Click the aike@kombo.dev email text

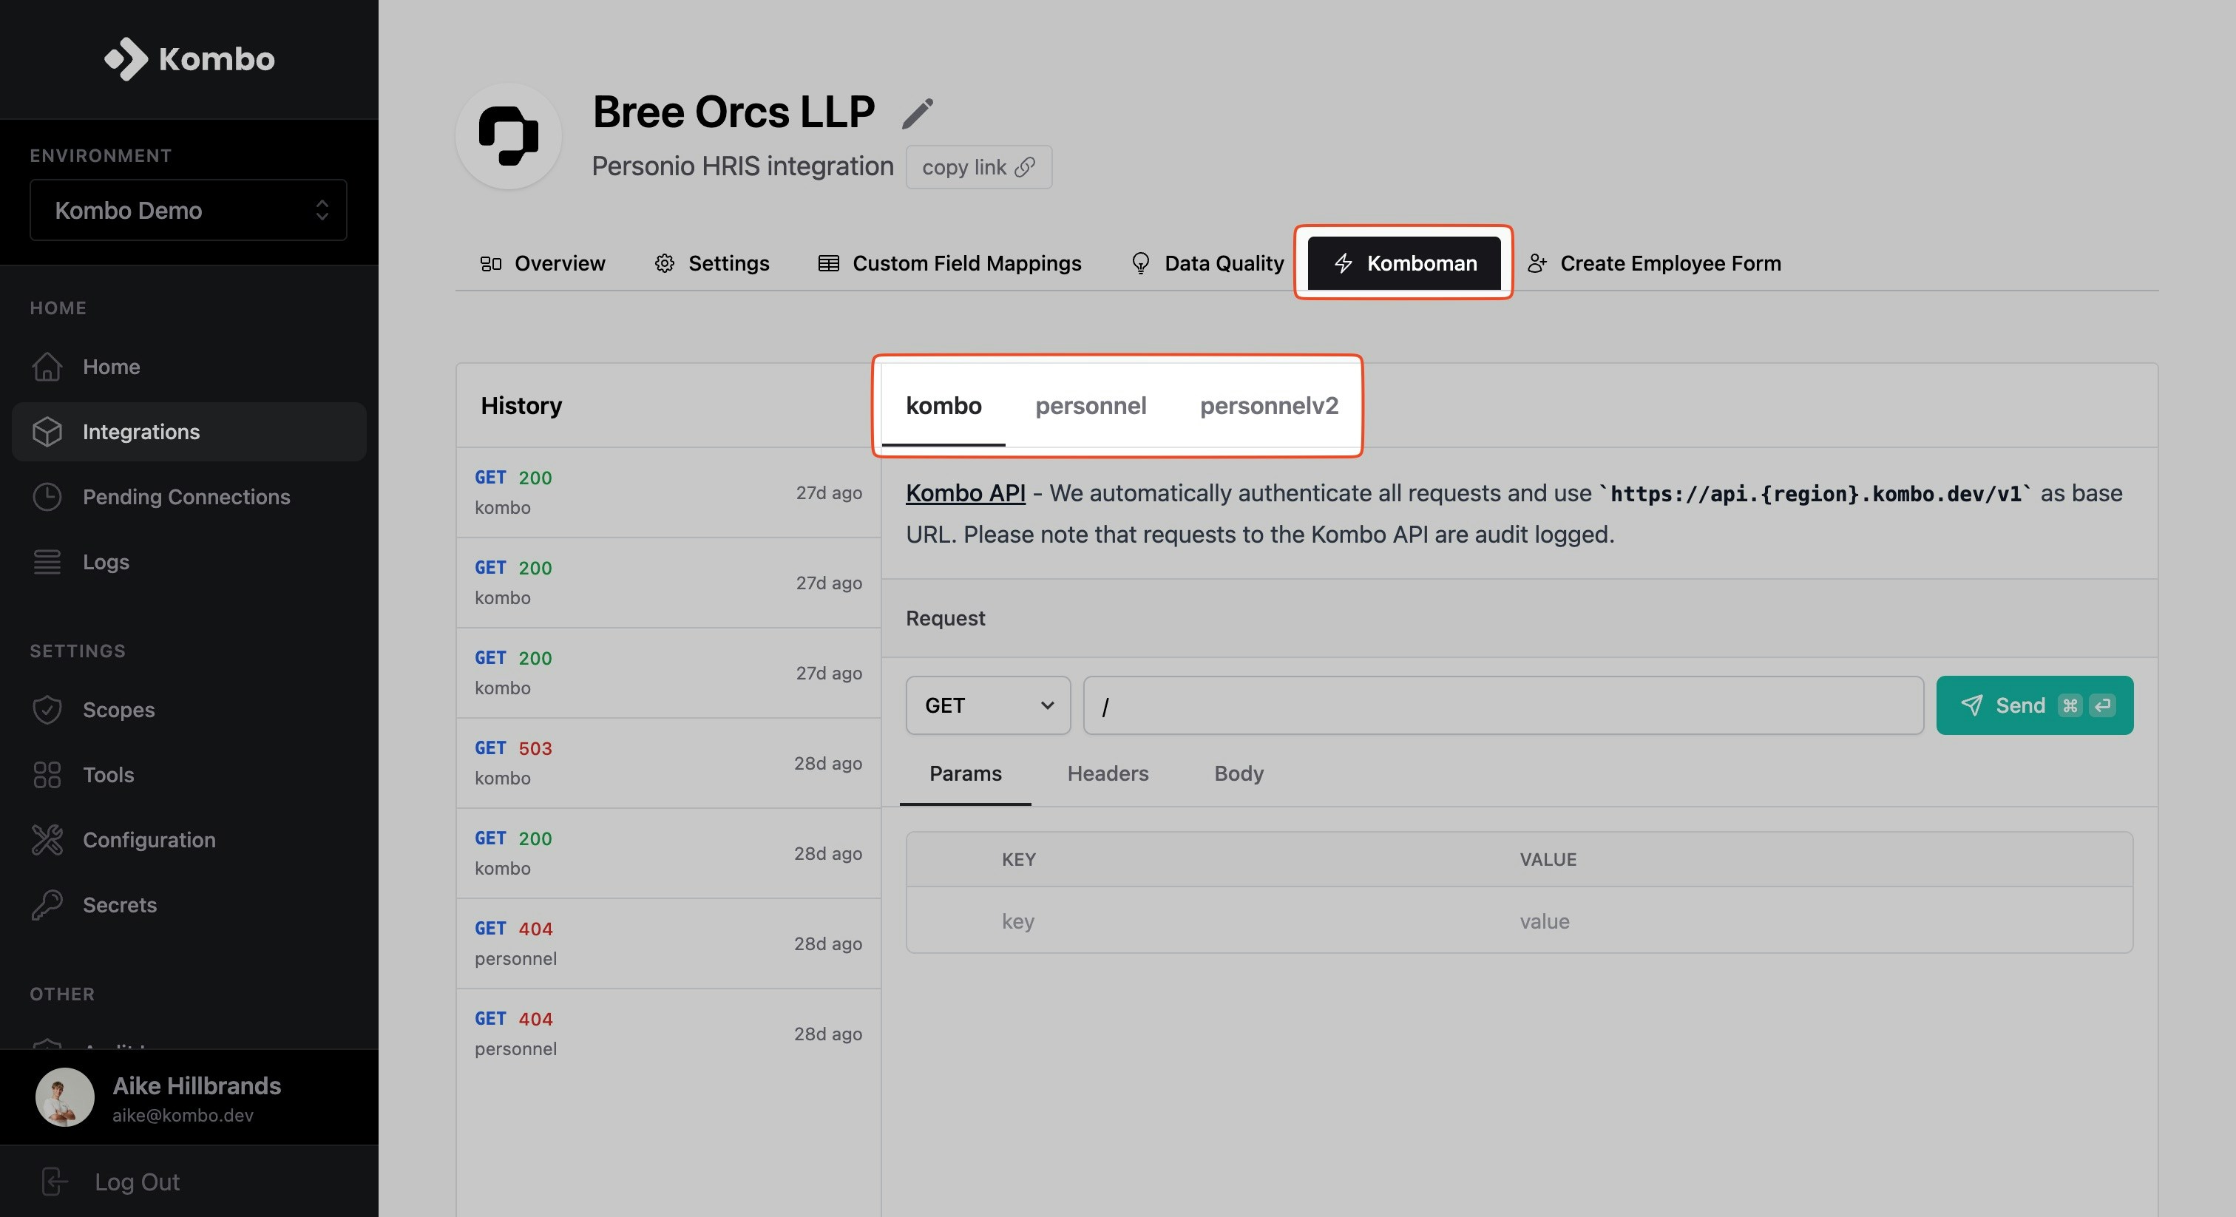coord(183,1116)
